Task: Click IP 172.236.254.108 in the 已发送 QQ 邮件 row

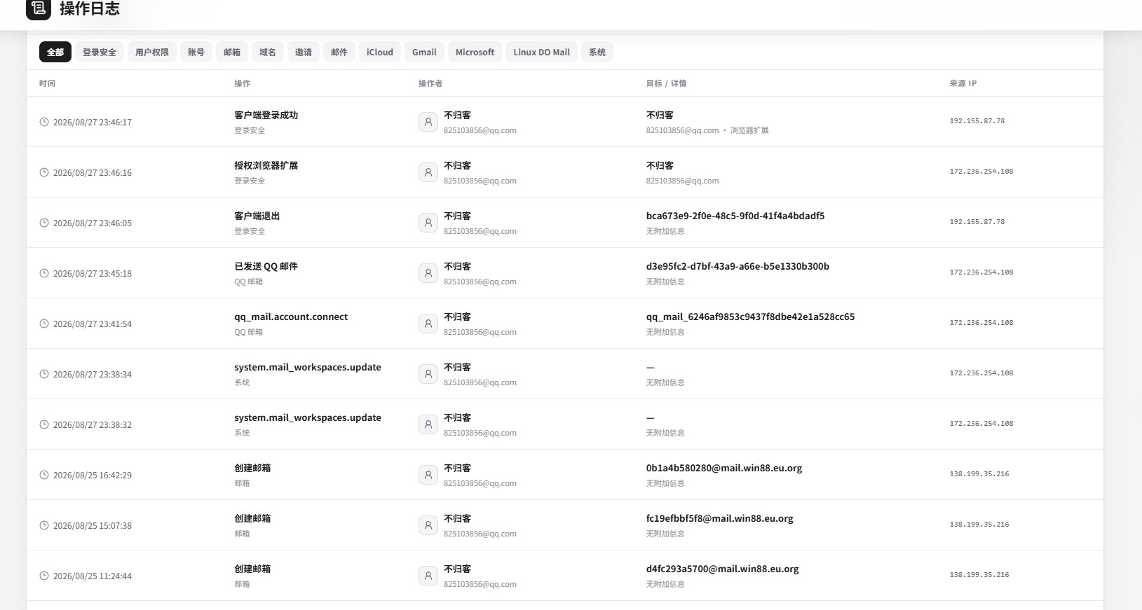Action: (981, 272)
